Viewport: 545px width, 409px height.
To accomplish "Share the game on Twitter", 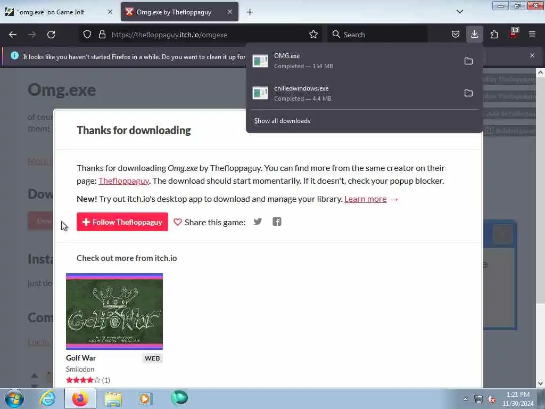I will pyautogui.click(x=258, y=222).
